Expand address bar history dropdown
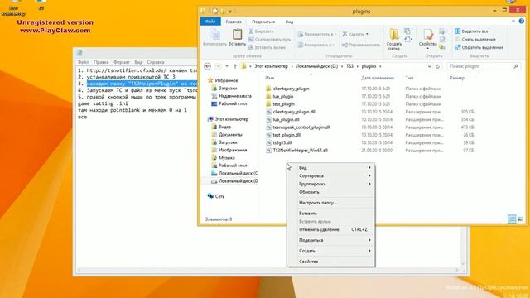 click(430, 66)
